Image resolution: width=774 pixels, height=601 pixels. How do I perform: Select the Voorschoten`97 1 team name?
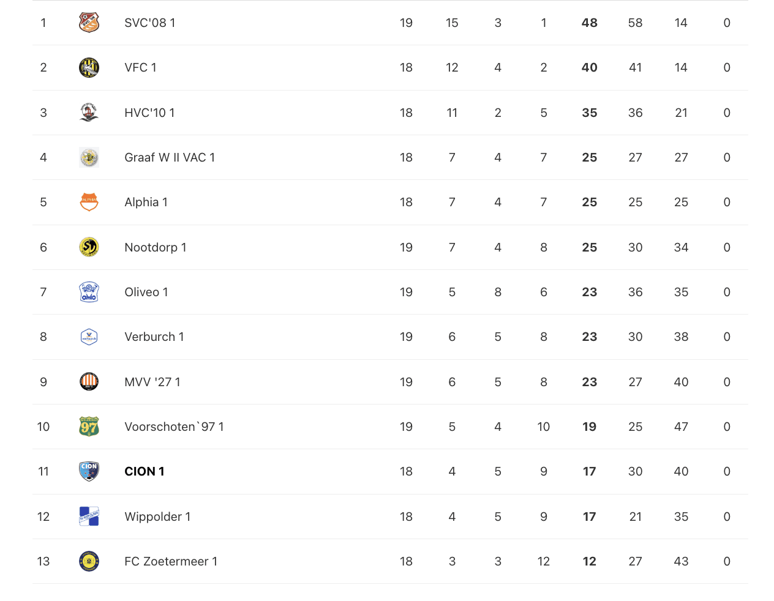coord(174,427)
